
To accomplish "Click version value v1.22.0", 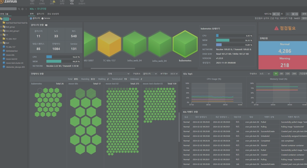I will pos(219,58).
